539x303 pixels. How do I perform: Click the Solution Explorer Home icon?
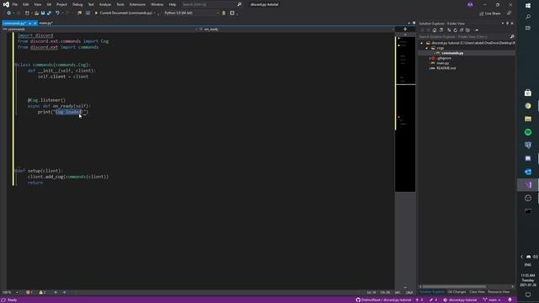435,30
